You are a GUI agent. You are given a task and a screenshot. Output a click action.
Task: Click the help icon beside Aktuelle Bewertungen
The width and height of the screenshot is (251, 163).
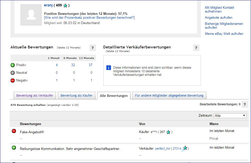pos(93,48)
